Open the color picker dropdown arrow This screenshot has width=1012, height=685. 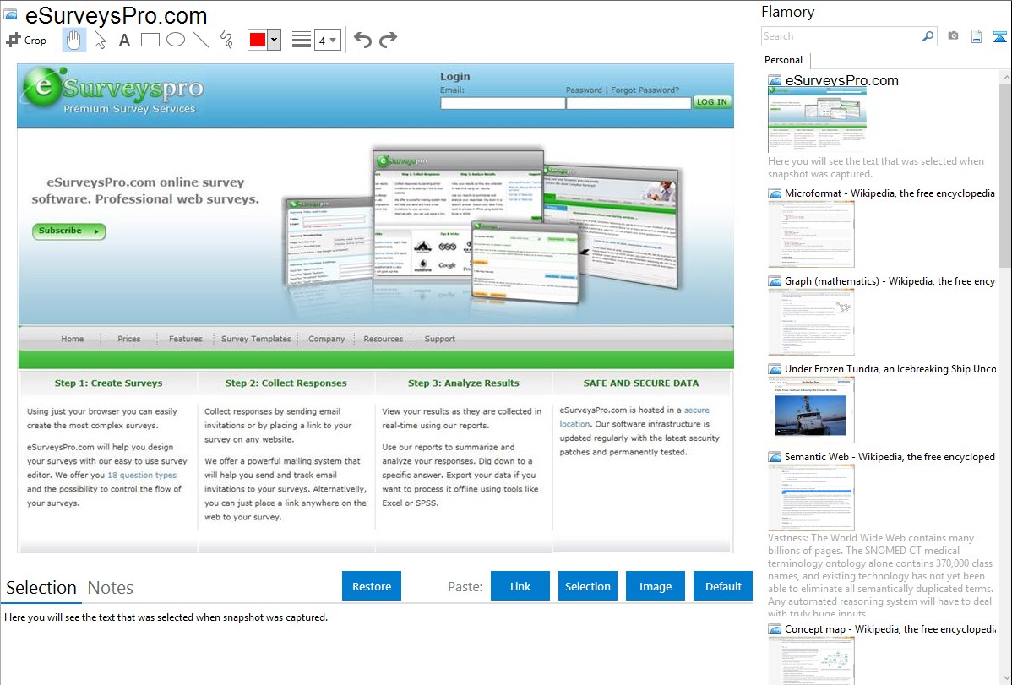tap(274, 40)
